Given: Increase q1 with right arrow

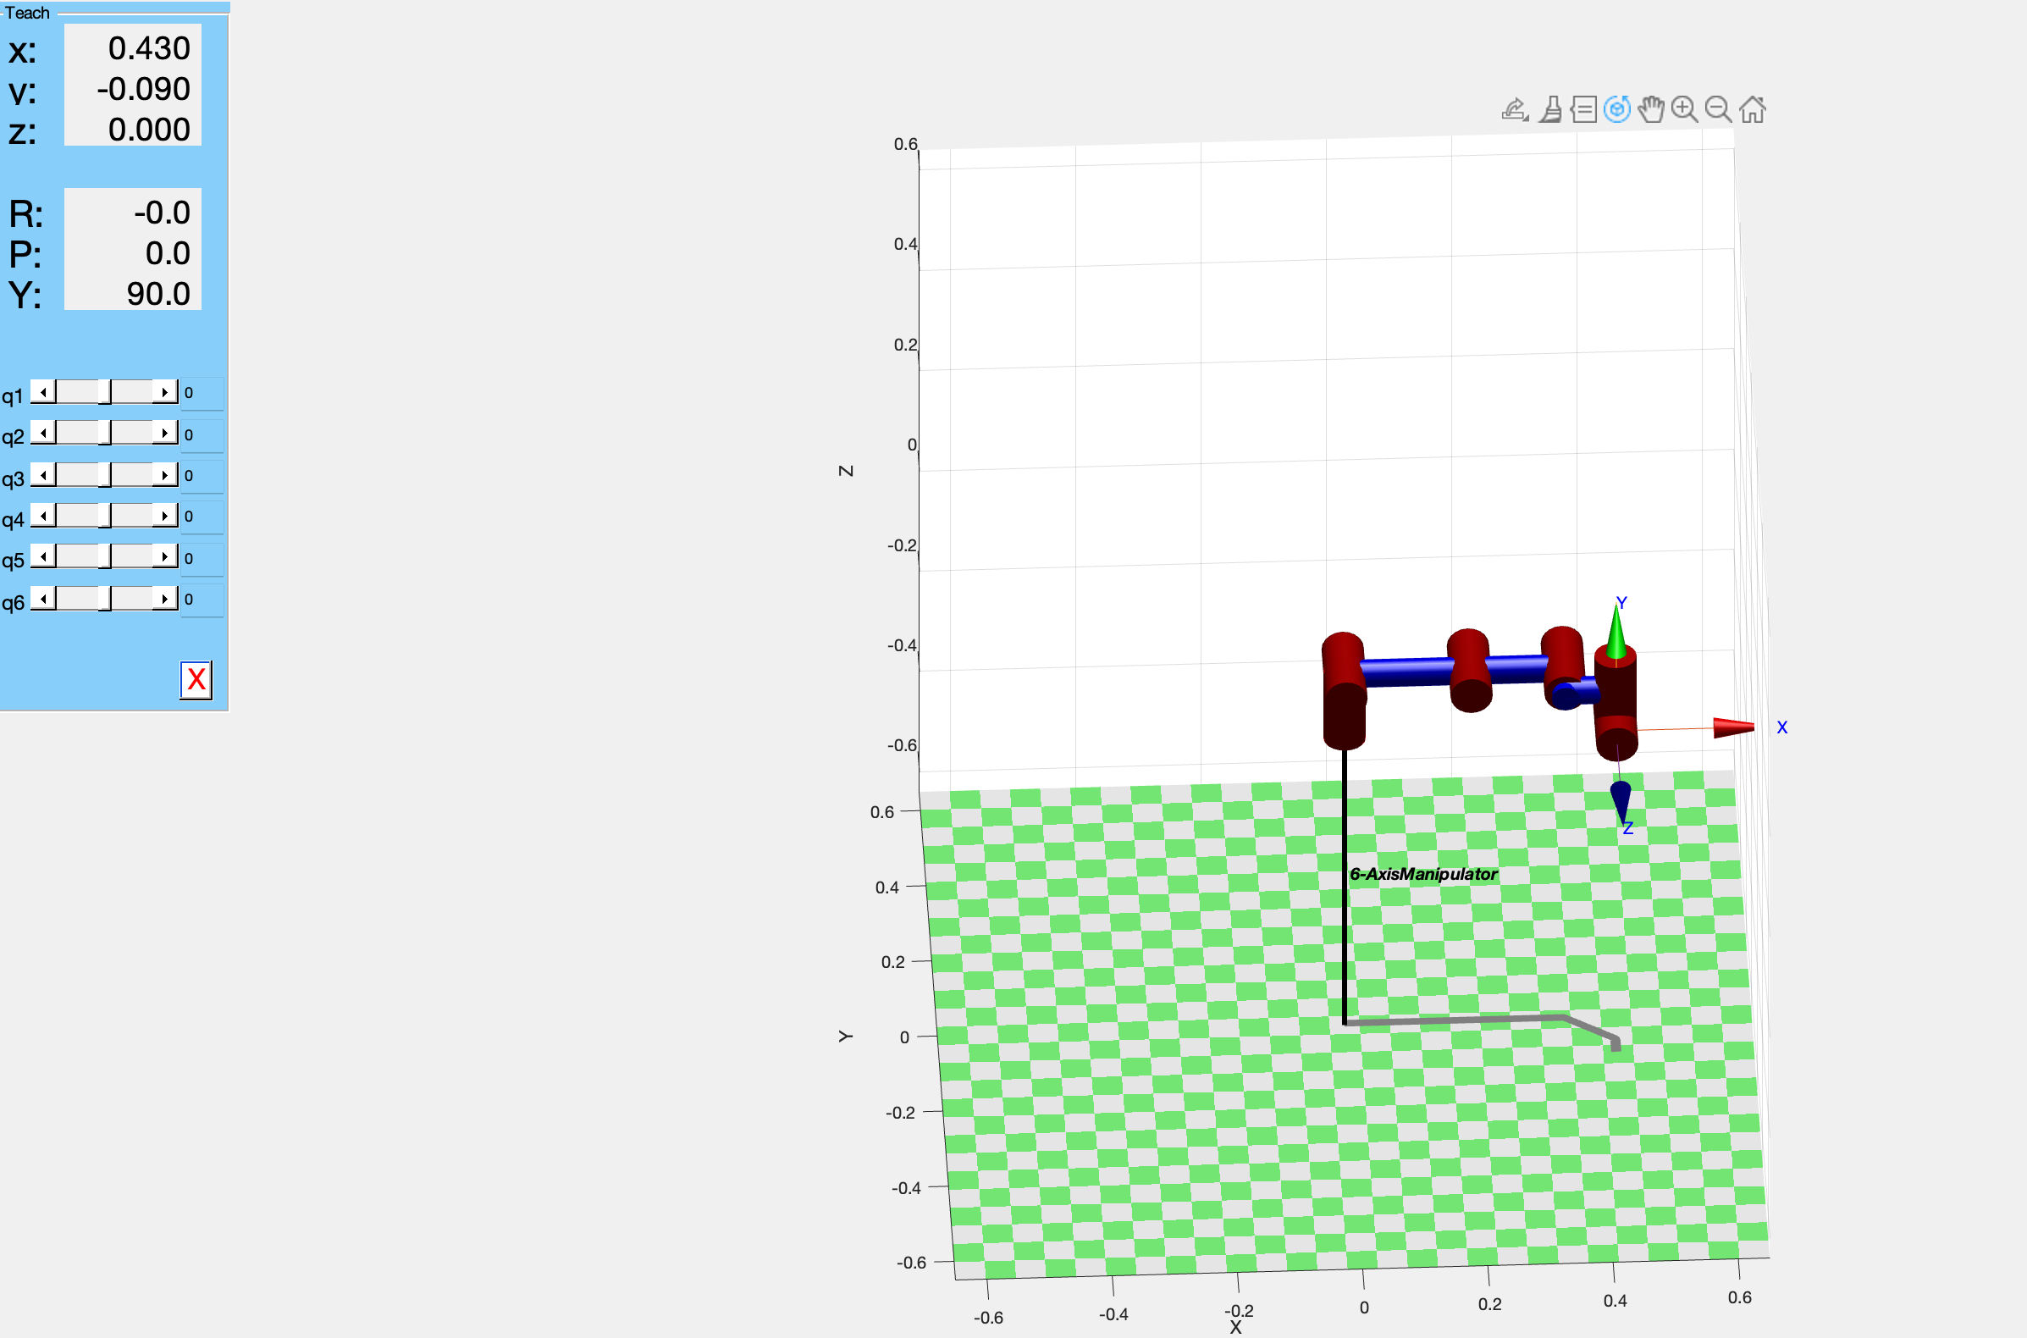Looking at the screenshot, I should (x=164, y=392).
